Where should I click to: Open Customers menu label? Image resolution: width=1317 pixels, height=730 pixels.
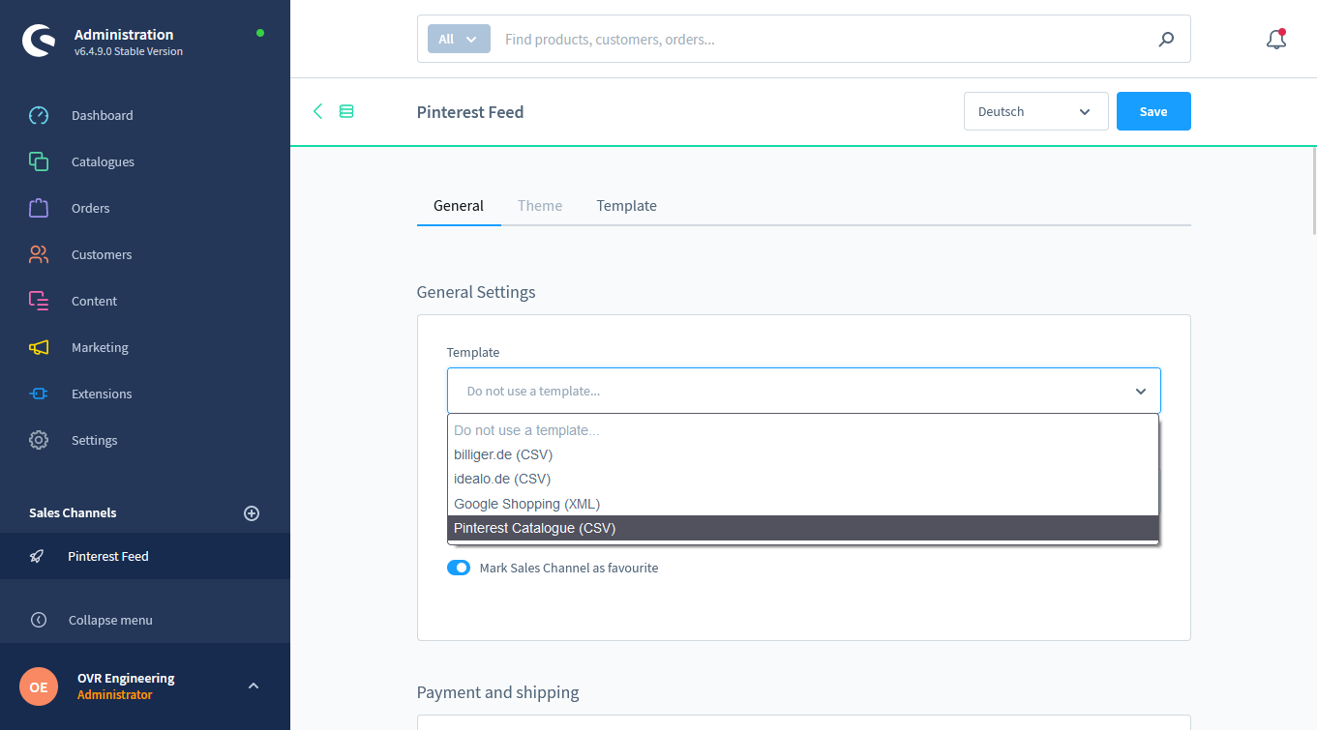102,254
